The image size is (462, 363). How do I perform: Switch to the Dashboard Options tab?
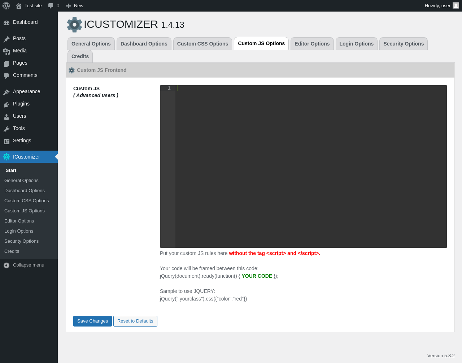click(x=144, y=44)
